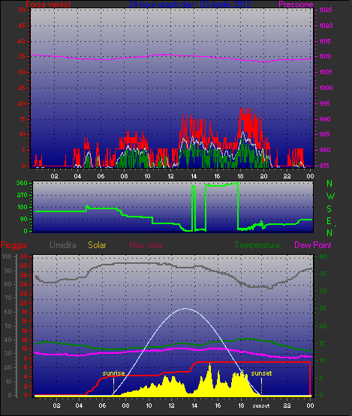Click the 'sunset' tick label on the bottom time axis
The width and height of the screenshot is (352, 416).
(261, 406)
